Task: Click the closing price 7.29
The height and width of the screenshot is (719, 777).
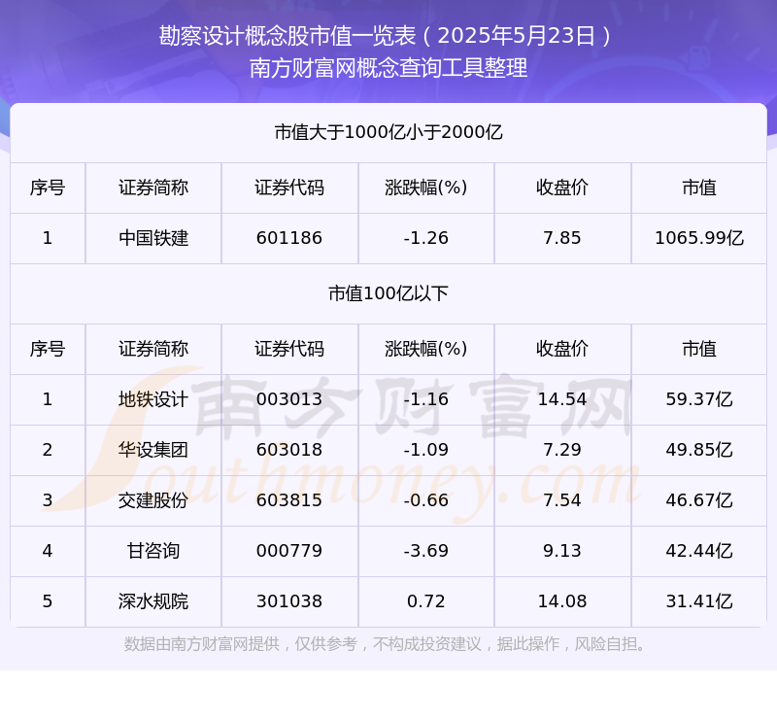Action: coord(562,450)
